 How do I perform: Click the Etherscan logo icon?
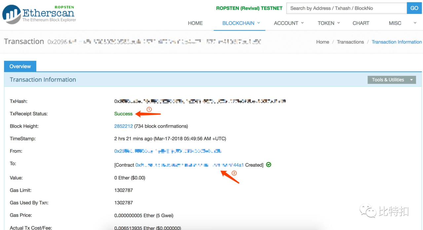[x=11, y=14]
